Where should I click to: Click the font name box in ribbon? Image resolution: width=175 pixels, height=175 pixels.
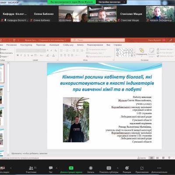click(27, 51)
